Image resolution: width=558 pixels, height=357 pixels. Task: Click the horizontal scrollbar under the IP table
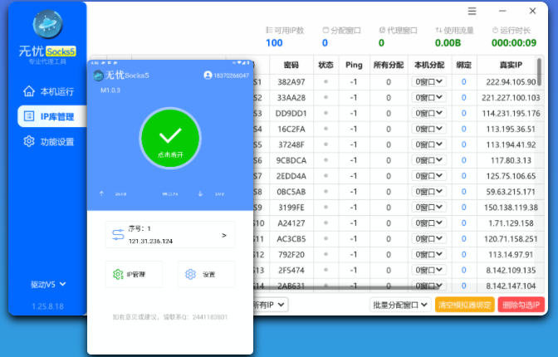345,287
